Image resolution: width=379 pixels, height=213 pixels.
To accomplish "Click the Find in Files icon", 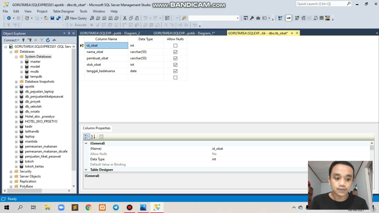I will pyautogui.click(x=184, y=18).
